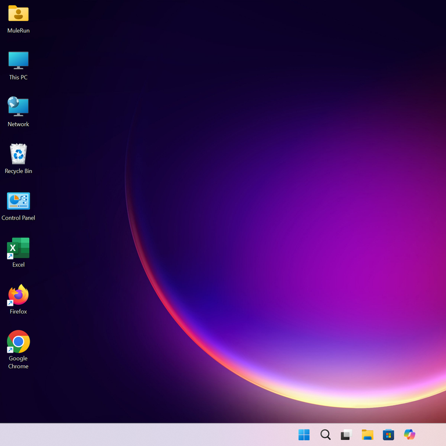Select the Recycle Bin icon
The image size is (446, 446).
pyautogui.click(x=18, y=154)
